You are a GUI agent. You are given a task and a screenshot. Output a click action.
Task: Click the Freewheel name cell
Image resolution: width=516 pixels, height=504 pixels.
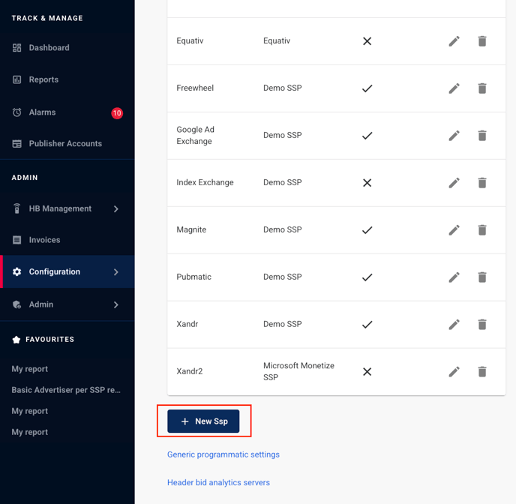(x=195, y=88)
